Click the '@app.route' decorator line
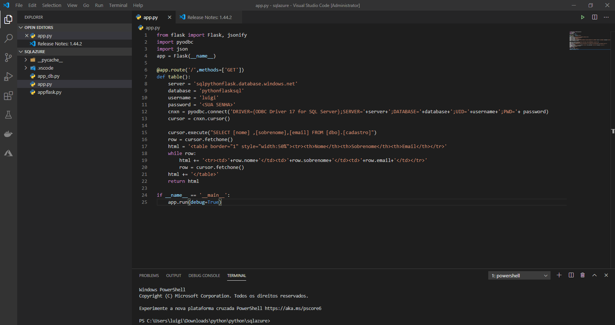The height and width of the screenshot is (325, 615). (200, 70)
